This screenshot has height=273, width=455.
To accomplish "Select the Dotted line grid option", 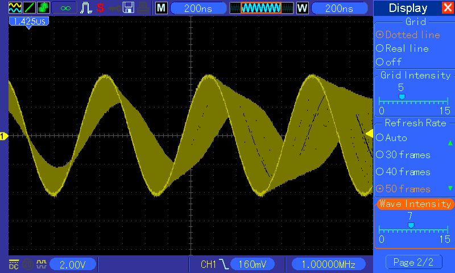I will pos(408,35).
